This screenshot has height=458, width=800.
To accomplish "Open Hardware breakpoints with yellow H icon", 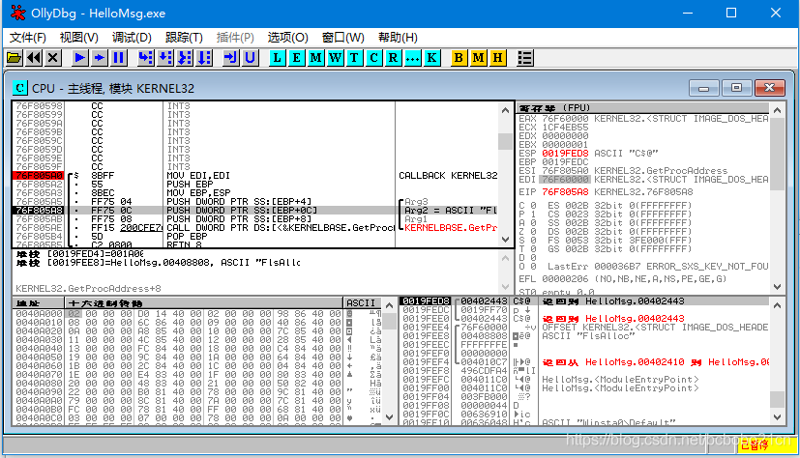I will click(497, 58).
